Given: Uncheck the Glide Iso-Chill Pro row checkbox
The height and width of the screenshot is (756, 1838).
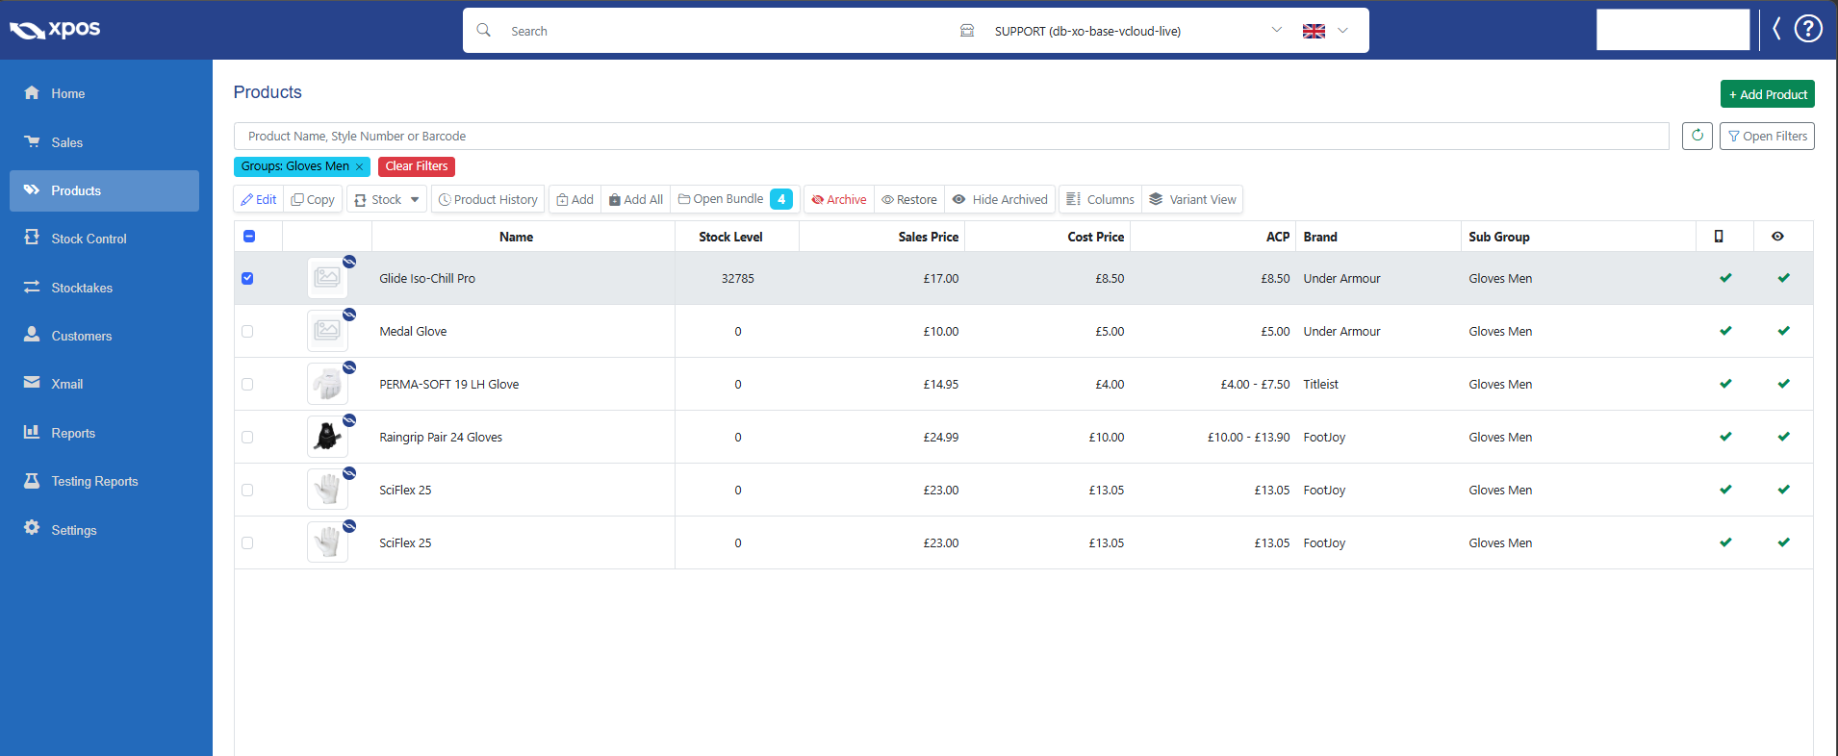Looking at the screenshot, I should (x=247, y=278).
